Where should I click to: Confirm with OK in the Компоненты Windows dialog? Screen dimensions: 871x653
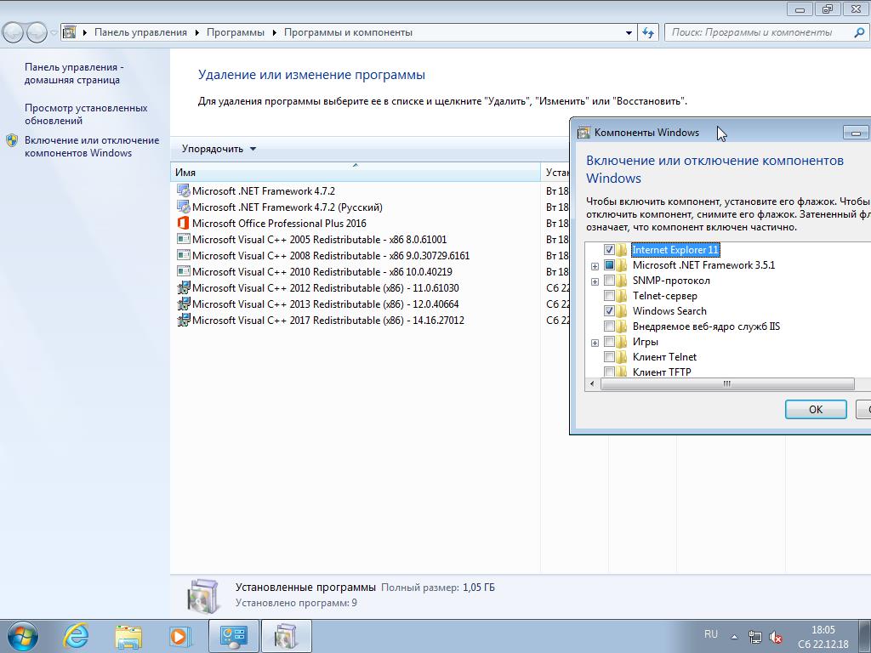coord(816,409)
